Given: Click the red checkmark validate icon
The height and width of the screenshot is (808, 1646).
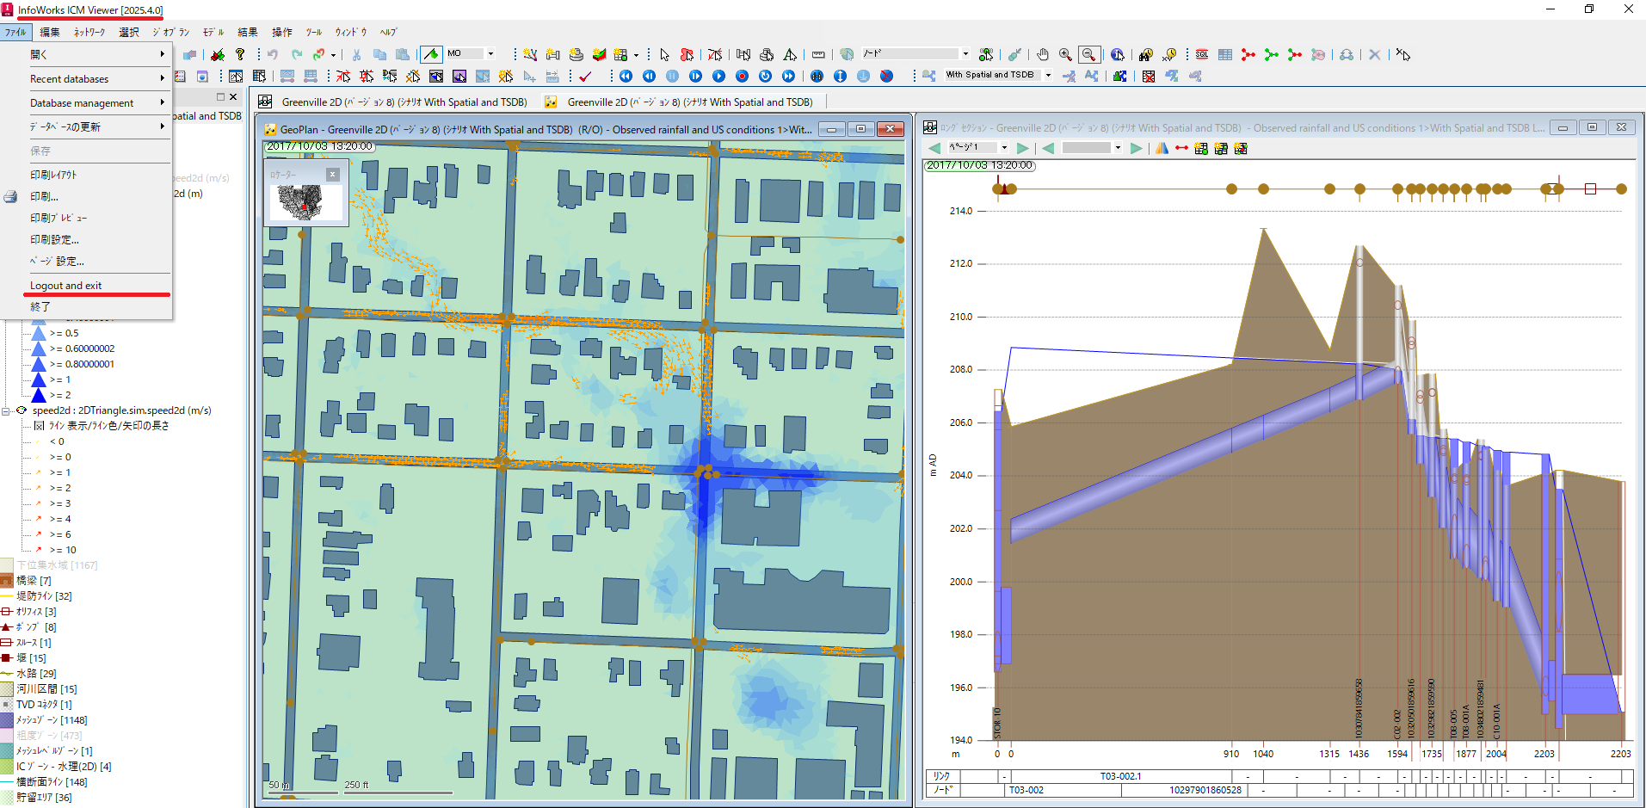Looking at the screenshot, I should (585, 76).
